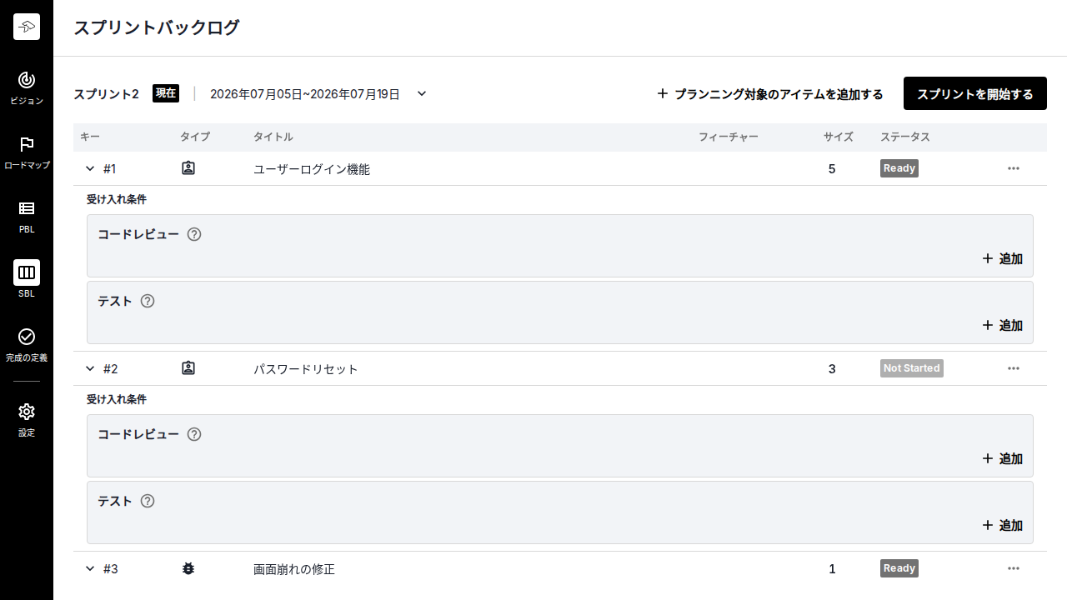Click the size value 5 for #1
1067x600 pixels.
[x=832, y=169]
